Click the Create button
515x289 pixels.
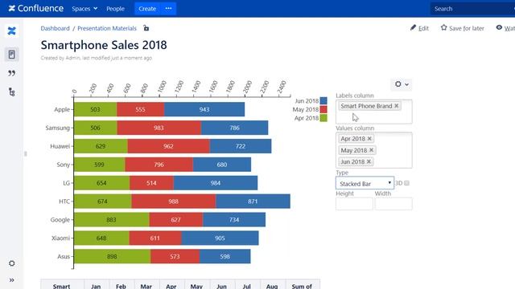[x=147, y=9]
